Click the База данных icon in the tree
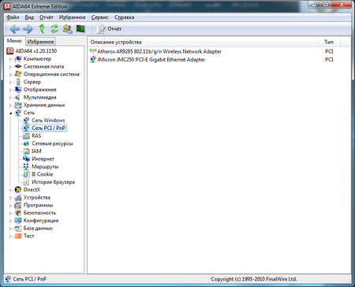 point(18,229)
